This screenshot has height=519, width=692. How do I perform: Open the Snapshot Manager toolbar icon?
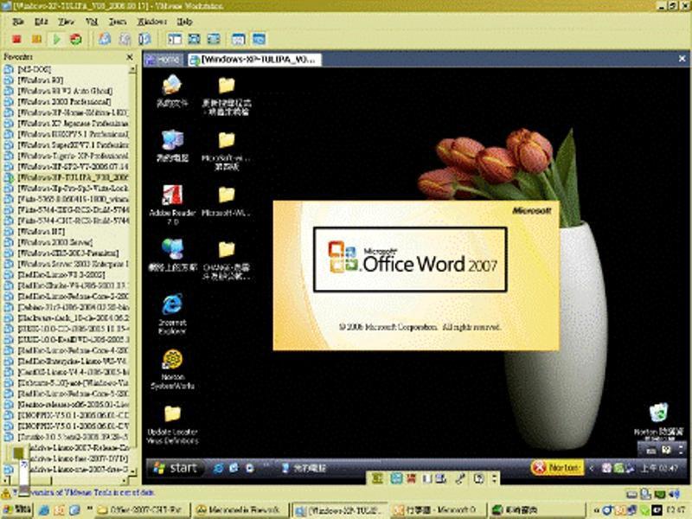point(144,39)
